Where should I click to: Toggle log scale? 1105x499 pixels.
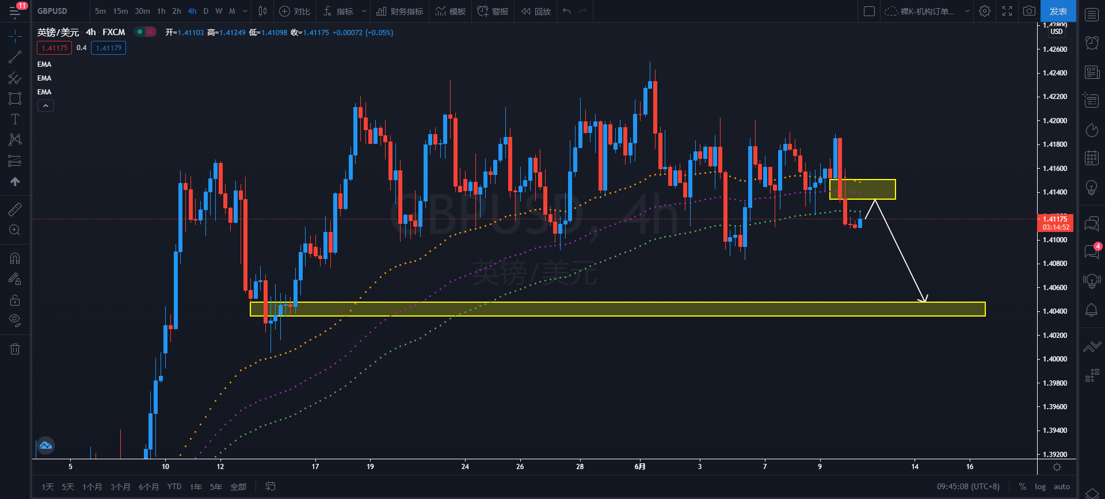point(1040,486)
